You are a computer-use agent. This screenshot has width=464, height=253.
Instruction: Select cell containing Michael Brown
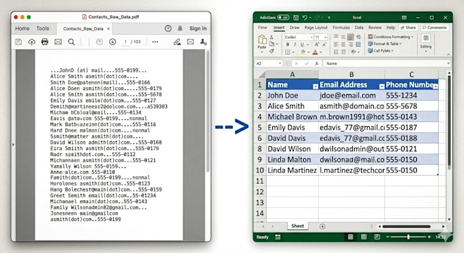(x=292, y=117)
